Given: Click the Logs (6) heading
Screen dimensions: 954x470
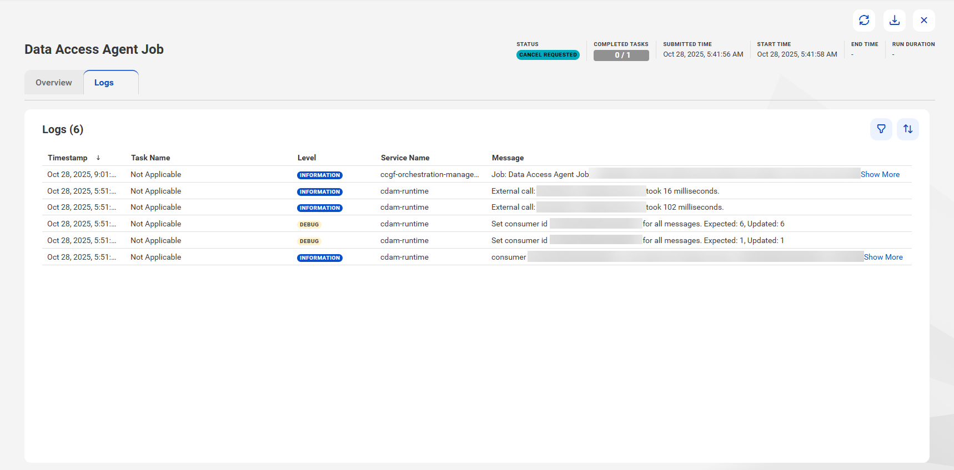Looking at the screenshot, I should coord(63,129).
